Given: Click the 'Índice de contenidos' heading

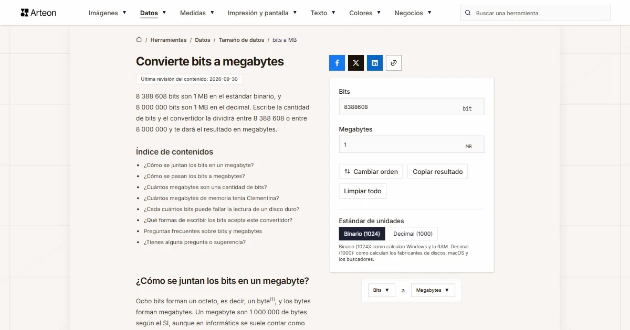Looking at the screenshot, I should pyautogui.click(x=174, y=152).
